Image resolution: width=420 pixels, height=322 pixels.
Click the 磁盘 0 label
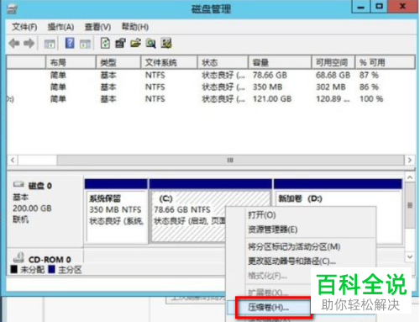click(x=40, y=186)
